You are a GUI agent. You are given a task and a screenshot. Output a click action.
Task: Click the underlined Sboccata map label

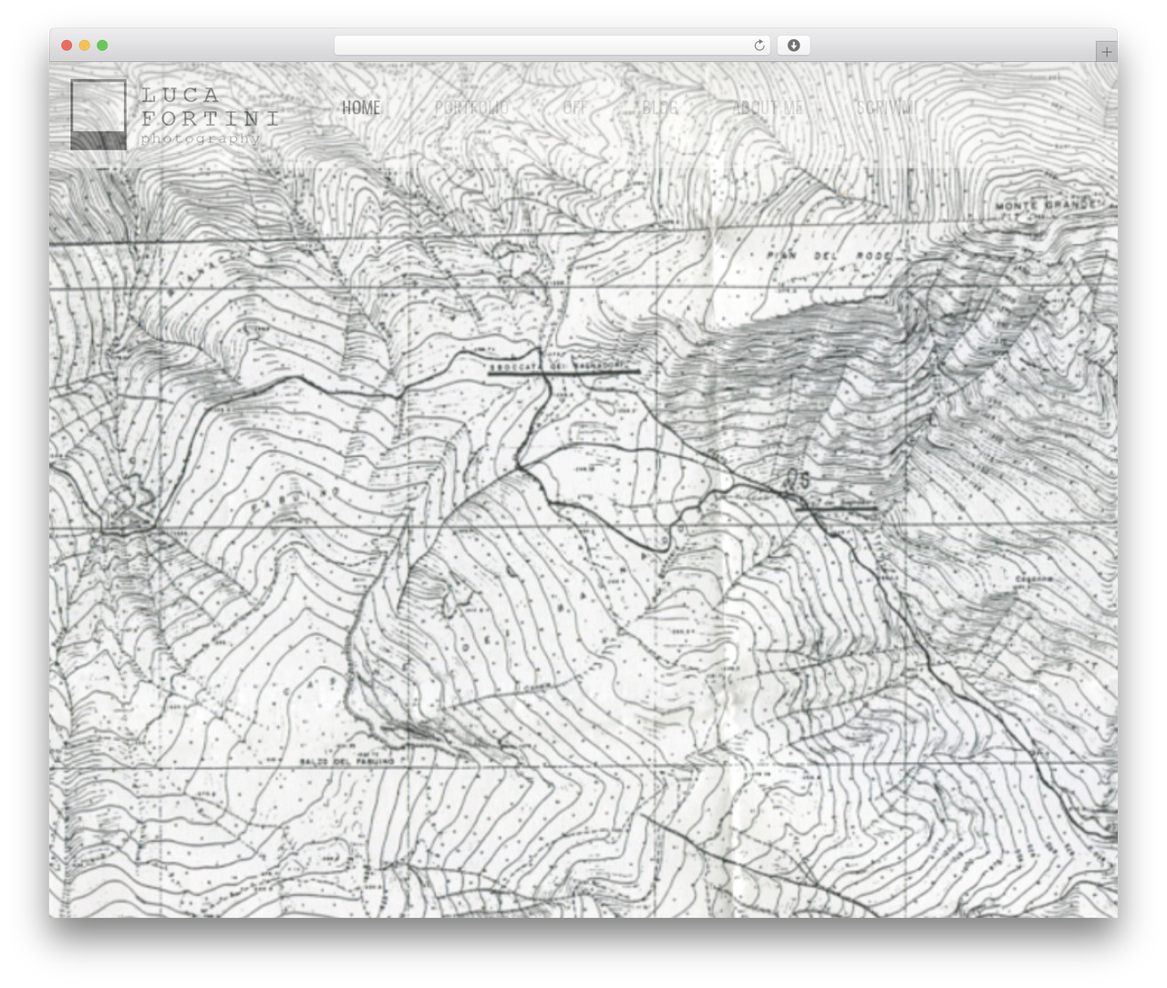[x=562, y=367]
